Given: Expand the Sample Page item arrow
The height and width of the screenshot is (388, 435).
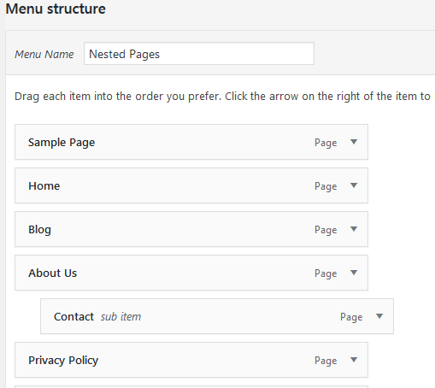Looking at the screenshot, I should (354, 142).
